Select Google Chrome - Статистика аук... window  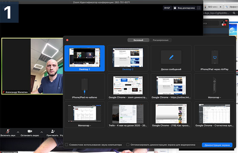[x=214, y=115]
